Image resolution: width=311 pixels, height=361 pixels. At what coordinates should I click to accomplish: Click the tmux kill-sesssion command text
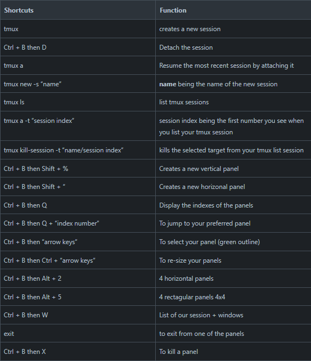click(63, 150)
